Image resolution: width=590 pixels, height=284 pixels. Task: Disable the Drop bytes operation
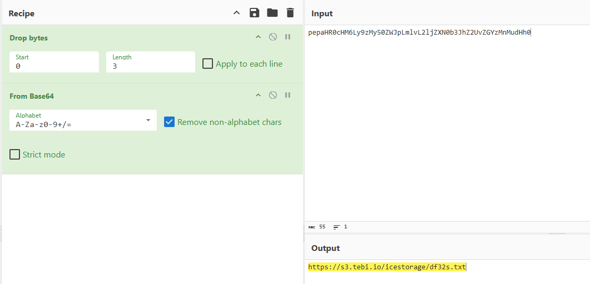click(x=273, y=37)
